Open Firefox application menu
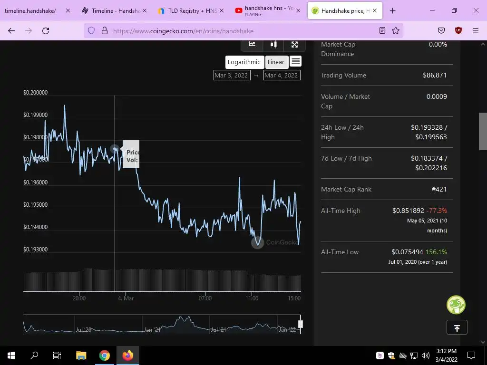Image resolution: width=487 pixels, height=365 pixels. point(476,30)
